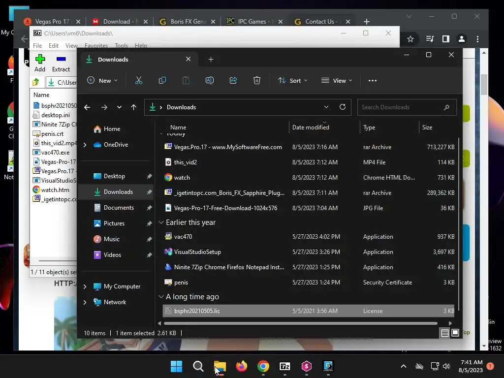
Task: Click 7-Zip up-folder icon
Action: tap(36, 82)
